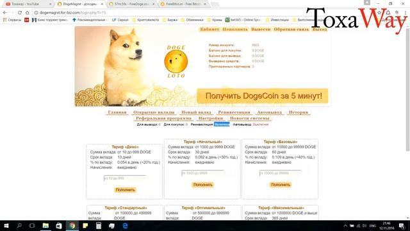The image size is (410, 231).
Task: Focus the Демо tariff amount field
Action: tap(125, 178)
